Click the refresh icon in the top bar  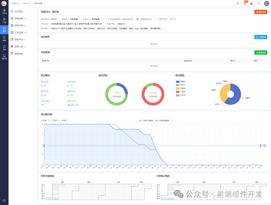tap(258, 4)
